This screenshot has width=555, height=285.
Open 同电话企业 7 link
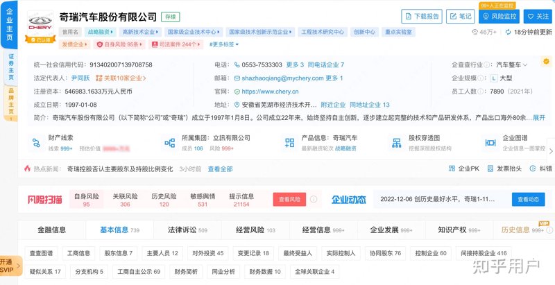tap(325, 64)
